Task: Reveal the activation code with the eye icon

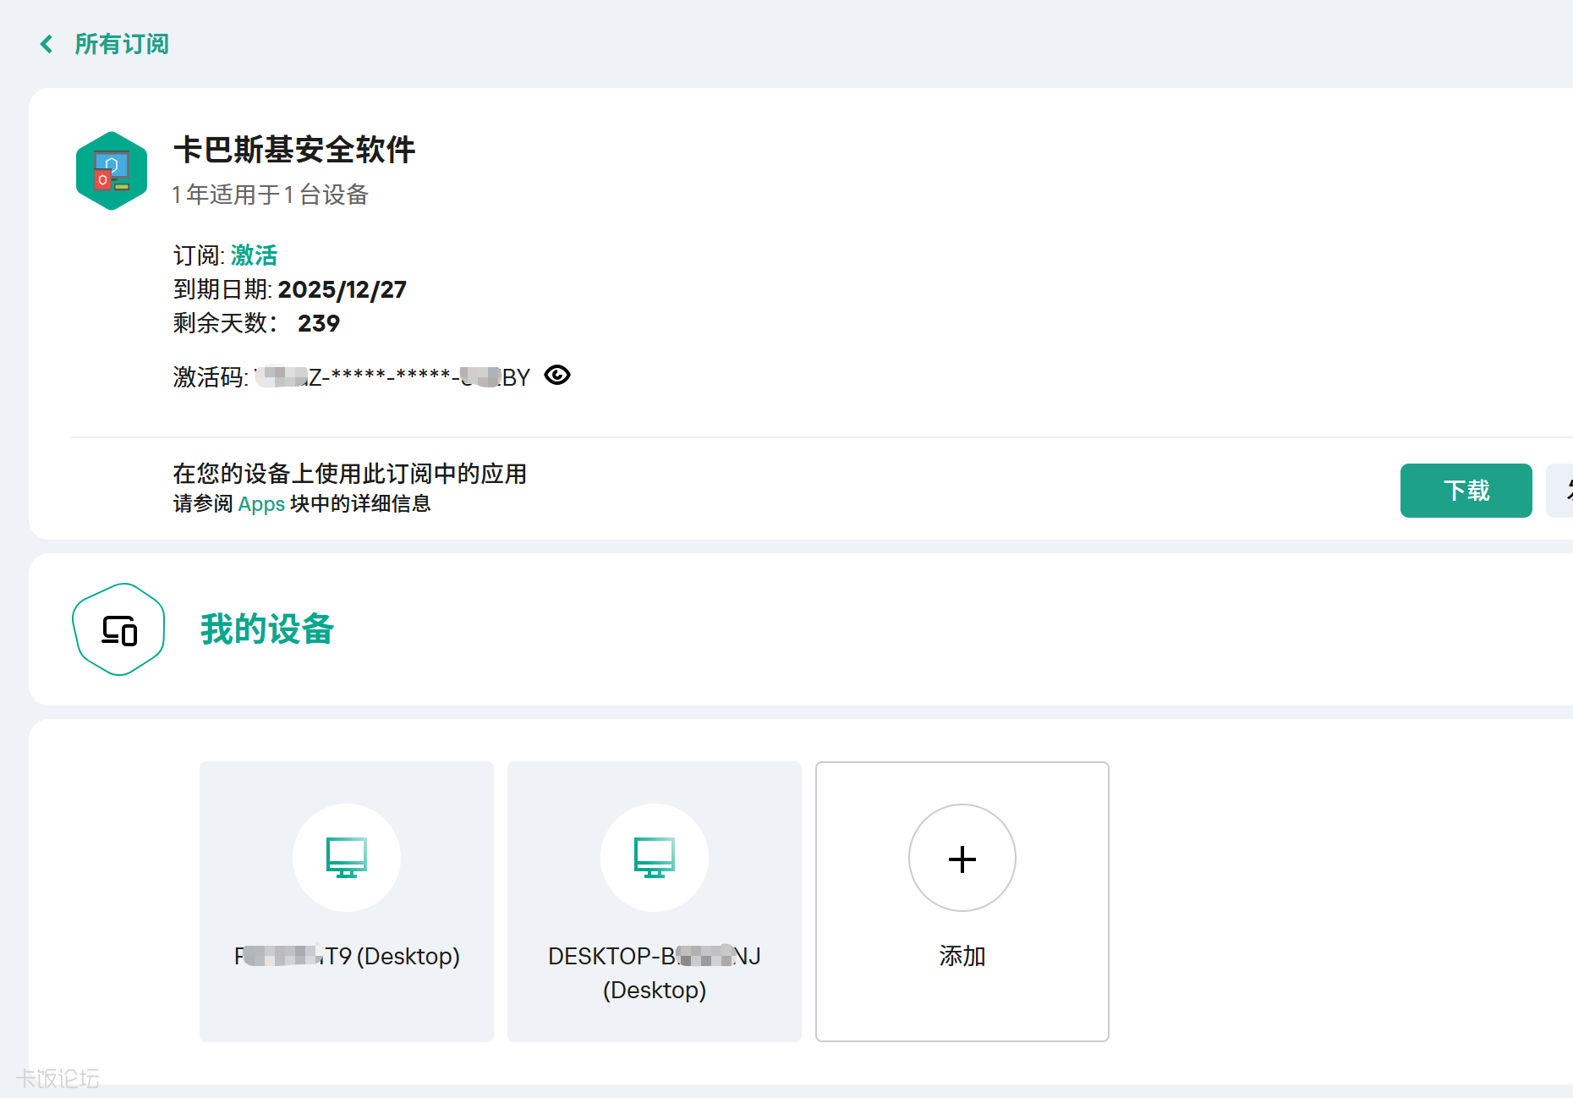Action: pos(557,375)
